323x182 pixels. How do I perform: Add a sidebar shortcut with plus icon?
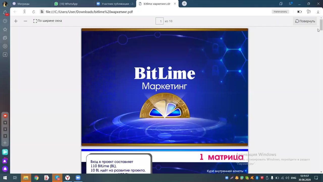pyautogui.click(x=5, y=143)
